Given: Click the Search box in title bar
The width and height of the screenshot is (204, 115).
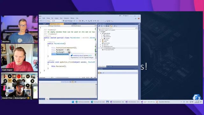Looking at the screenshot, I should point(126,16).
